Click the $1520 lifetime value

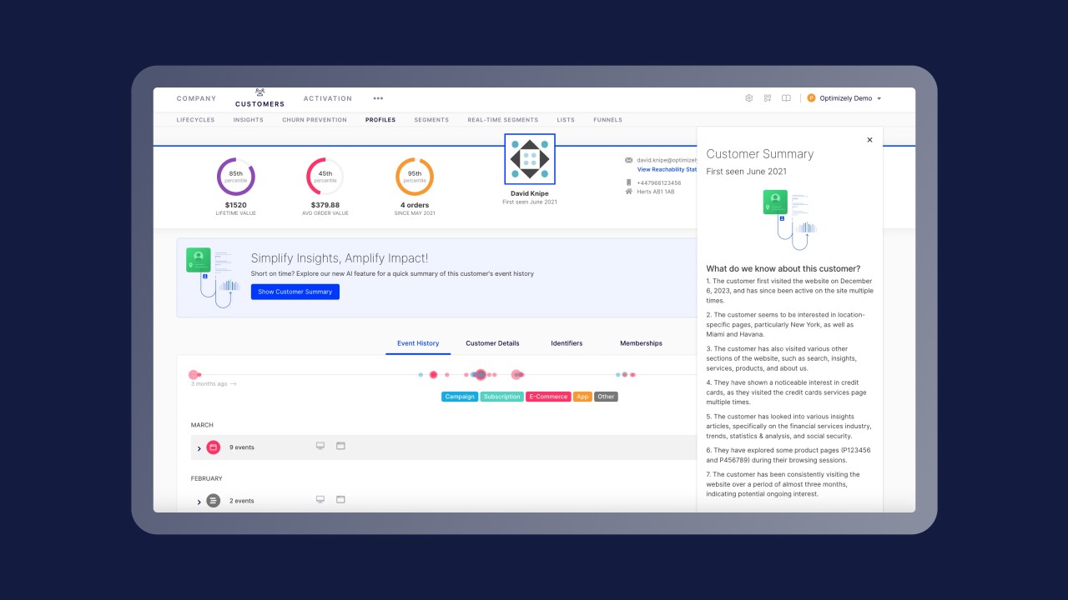(236, 205)
